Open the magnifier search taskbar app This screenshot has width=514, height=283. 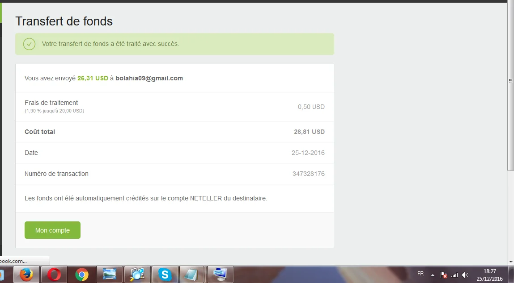tap(137, 275)
